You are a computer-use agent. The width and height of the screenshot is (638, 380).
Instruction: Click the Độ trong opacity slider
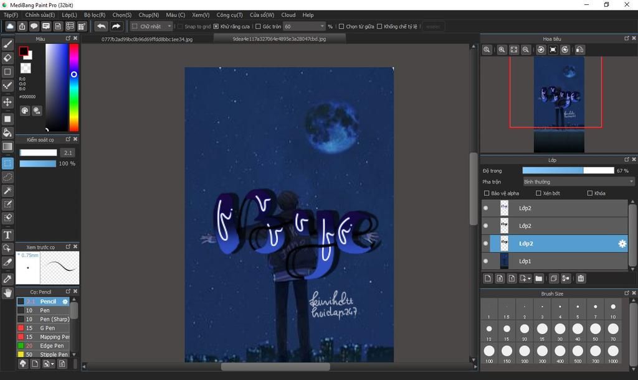(568, 170)
